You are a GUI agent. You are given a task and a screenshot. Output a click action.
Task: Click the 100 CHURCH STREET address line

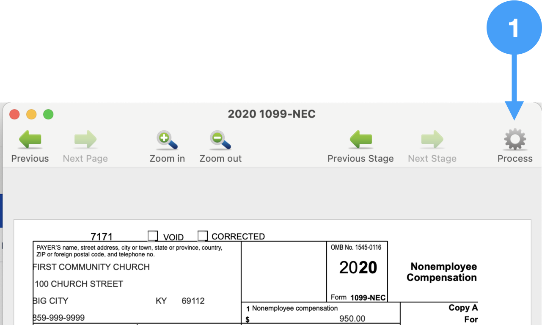pos(79,284)
